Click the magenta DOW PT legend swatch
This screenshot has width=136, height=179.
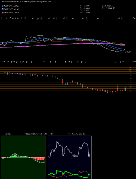(x=3, y=12)
